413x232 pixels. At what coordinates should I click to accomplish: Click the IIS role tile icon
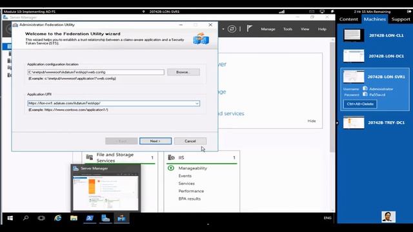171,157
